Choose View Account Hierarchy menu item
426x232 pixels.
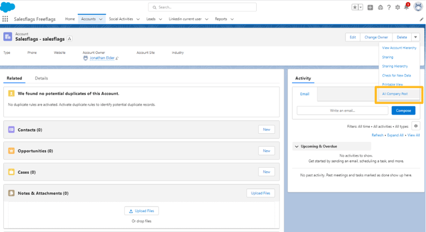click(x=399, y=48)
